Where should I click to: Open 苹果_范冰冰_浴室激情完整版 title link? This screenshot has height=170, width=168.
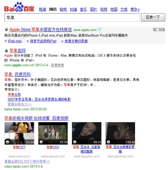[x=86, y=149]
